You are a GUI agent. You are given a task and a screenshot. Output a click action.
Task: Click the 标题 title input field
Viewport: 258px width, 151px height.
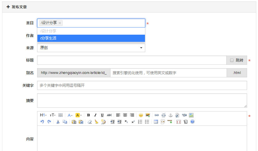[132, 60]
